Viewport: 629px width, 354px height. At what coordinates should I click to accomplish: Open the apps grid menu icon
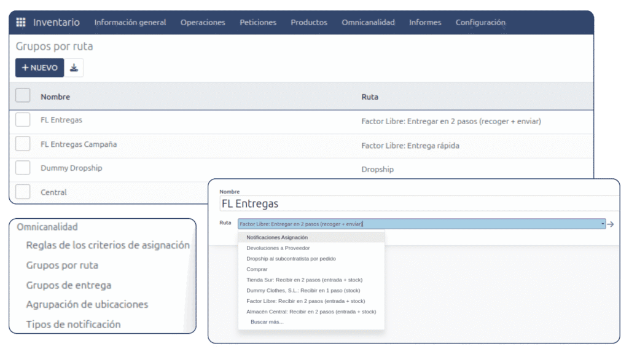(x=21, y=23)
